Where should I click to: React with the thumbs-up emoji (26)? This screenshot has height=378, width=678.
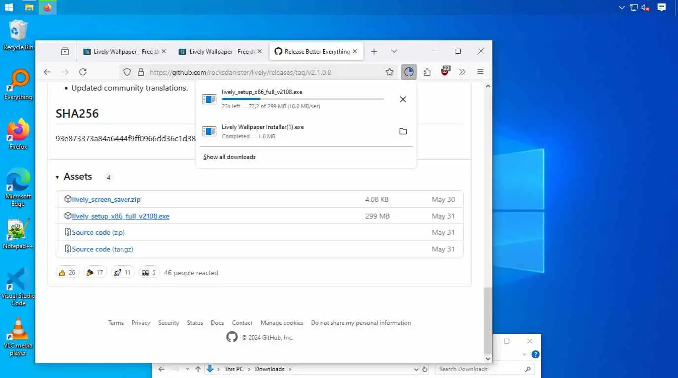(x=67, y=272)
